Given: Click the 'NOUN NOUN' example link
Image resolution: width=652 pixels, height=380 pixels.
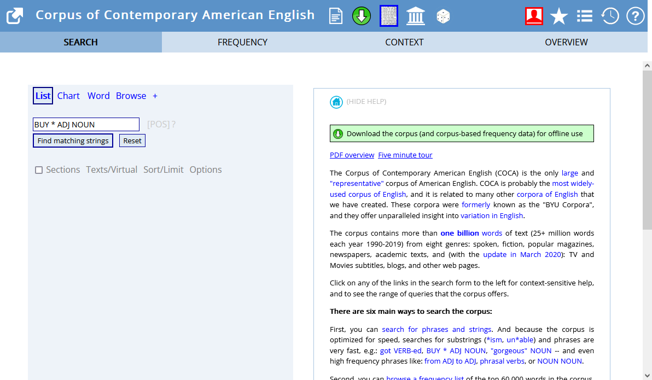Looking at the screenshot, I should 559,361.
